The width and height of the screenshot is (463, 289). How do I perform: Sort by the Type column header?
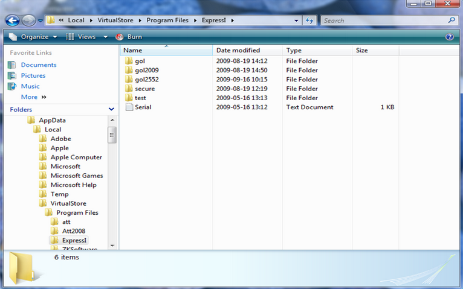[x=317, y=50]
